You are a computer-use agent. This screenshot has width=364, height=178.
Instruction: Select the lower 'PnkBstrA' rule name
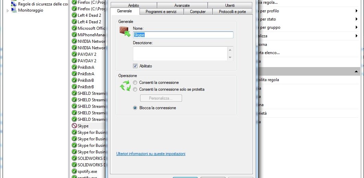(x=86, y=74)
